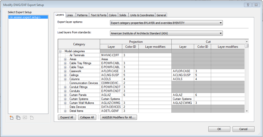This screenshot has height=137, width=263.
Task: Click the Expand All button
Action: tap(67, 117)
